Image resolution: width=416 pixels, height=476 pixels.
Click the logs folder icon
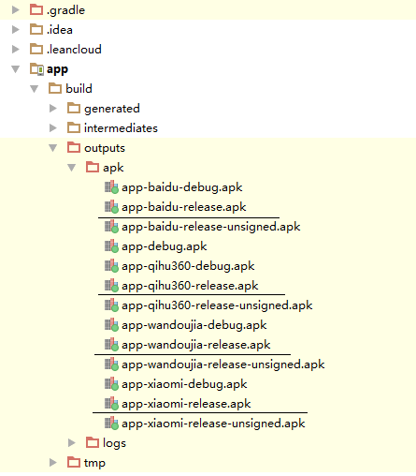pyautogui.click(x=93, y=443)
